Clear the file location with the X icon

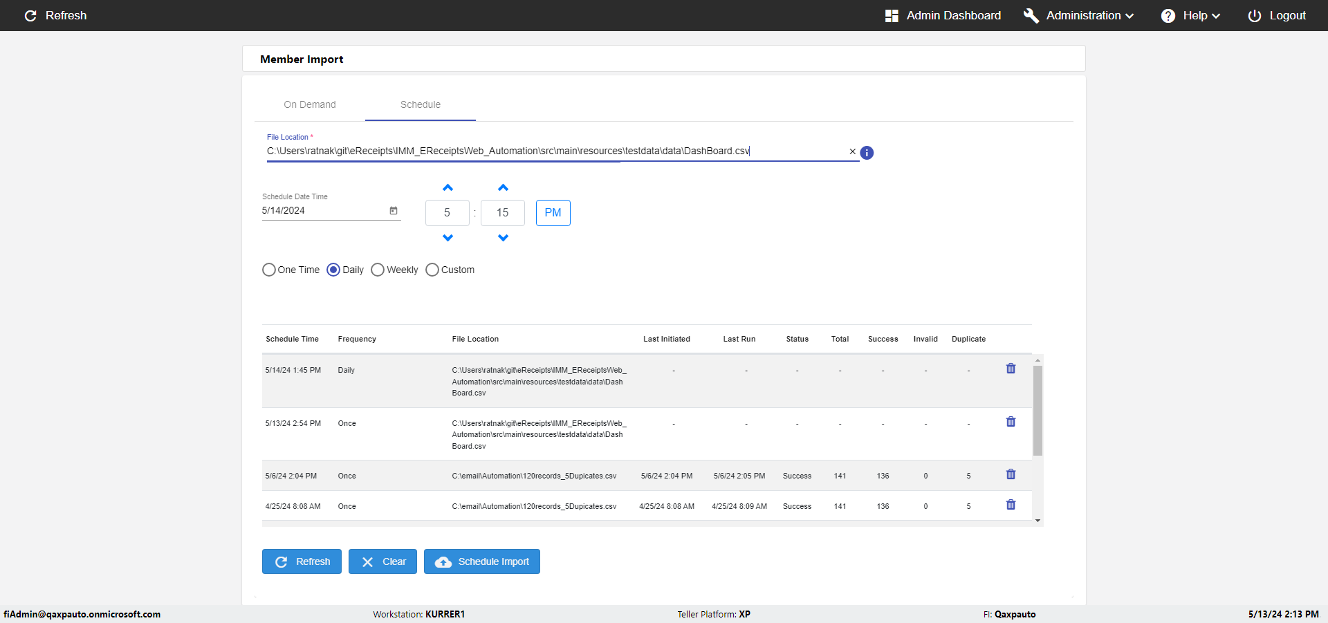[x=852, y=151]
